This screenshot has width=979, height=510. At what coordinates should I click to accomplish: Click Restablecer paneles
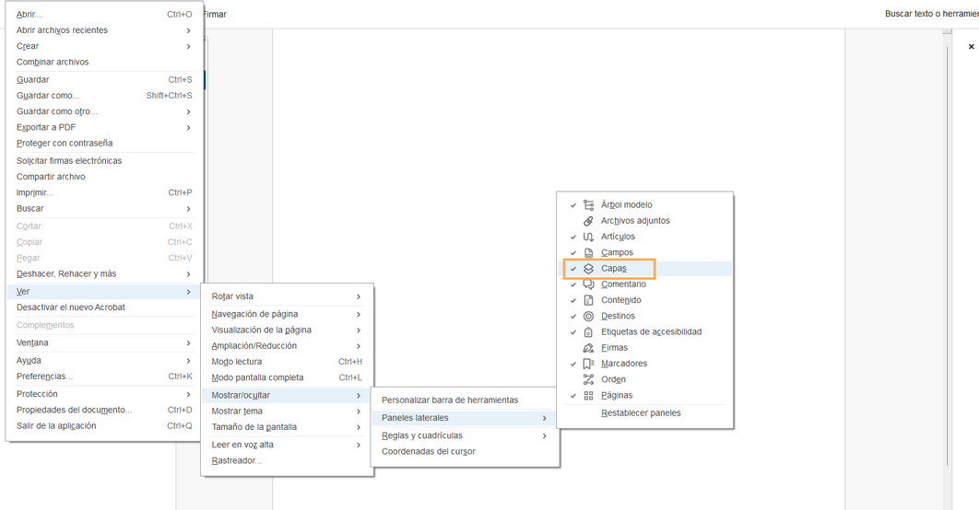point(641,413)
